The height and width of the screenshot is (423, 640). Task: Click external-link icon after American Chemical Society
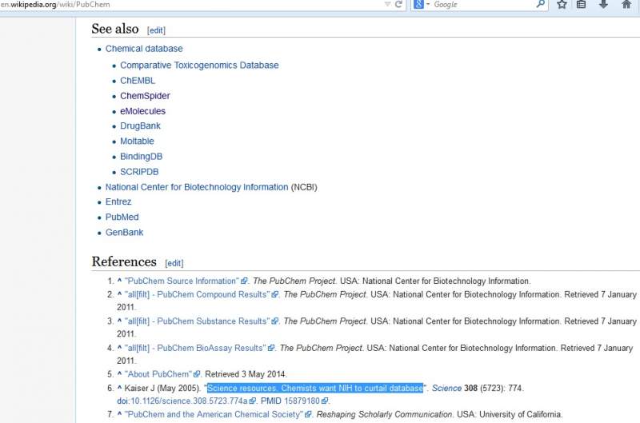pyautogui.click(x=308, y=414)
